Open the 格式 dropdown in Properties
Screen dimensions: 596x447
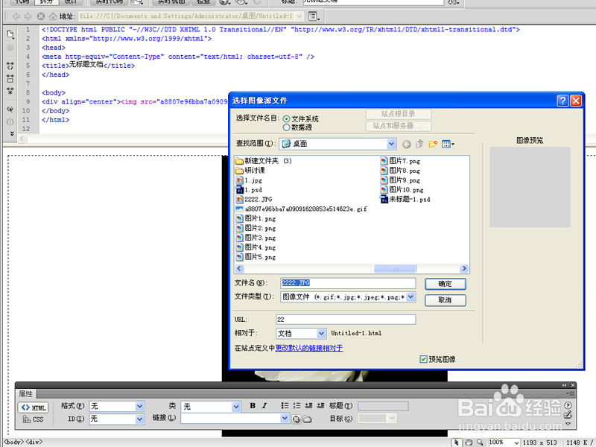(139, 406)
